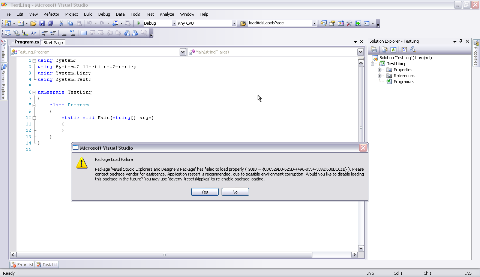
Task: Click the Navigate Backward icon
Action: [x=115, y=23]
